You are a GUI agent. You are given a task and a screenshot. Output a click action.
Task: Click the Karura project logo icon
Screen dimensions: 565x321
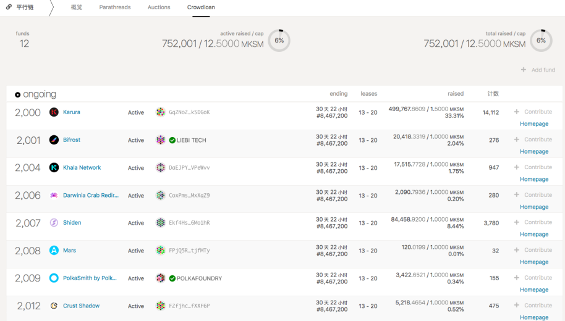pyautogui.click(x=54, y=112)
